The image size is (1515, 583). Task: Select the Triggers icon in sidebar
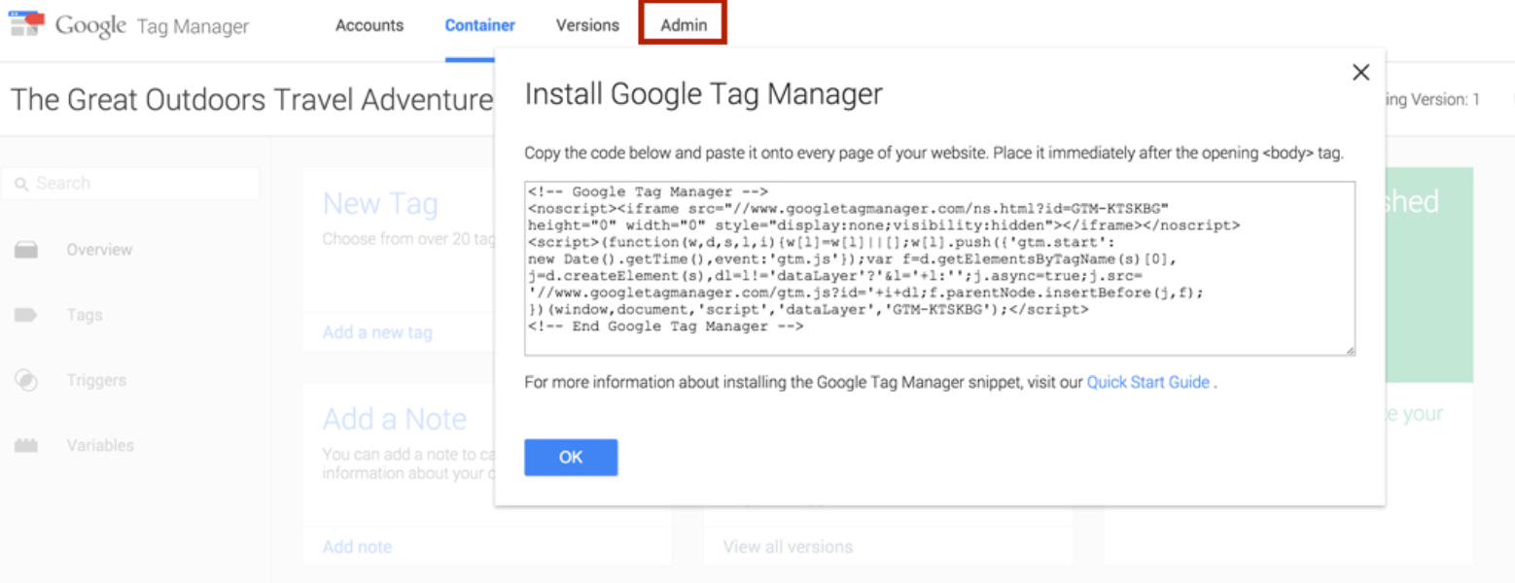coord(26,380)
